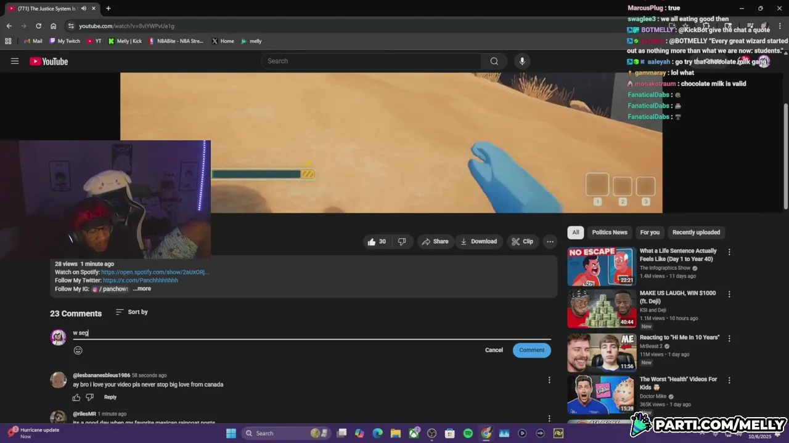Open the Mail bookmark
The width and height of the screenshot is (789, 443).
pos(33,41)
